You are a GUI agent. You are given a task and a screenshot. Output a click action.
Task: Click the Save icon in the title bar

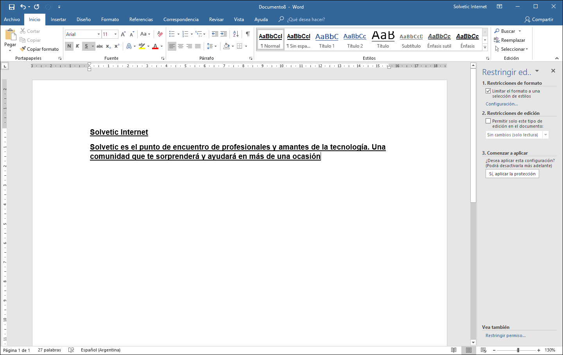tap(12, 7)
